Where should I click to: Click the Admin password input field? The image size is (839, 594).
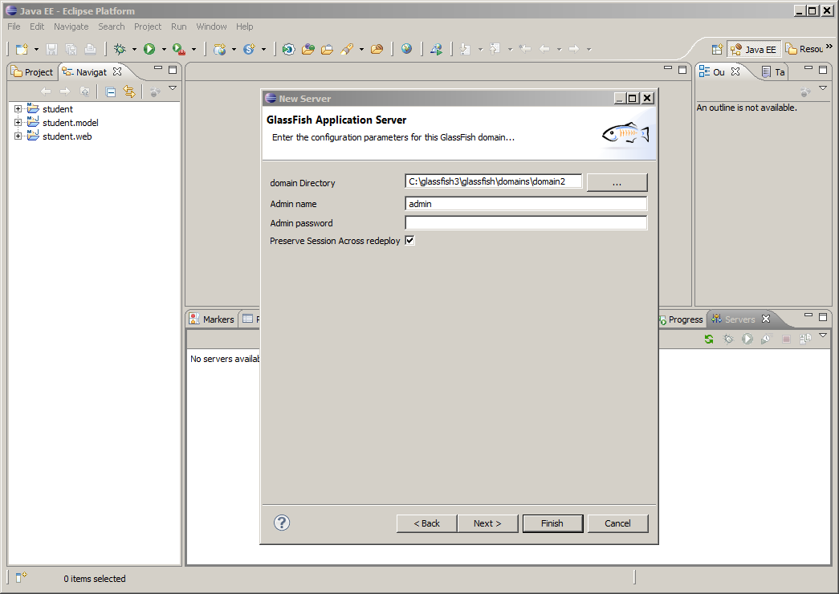[526, 223]
